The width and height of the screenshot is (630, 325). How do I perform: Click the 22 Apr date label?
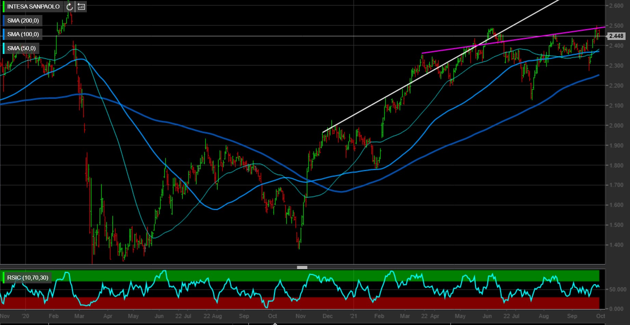tap(430, 316)
